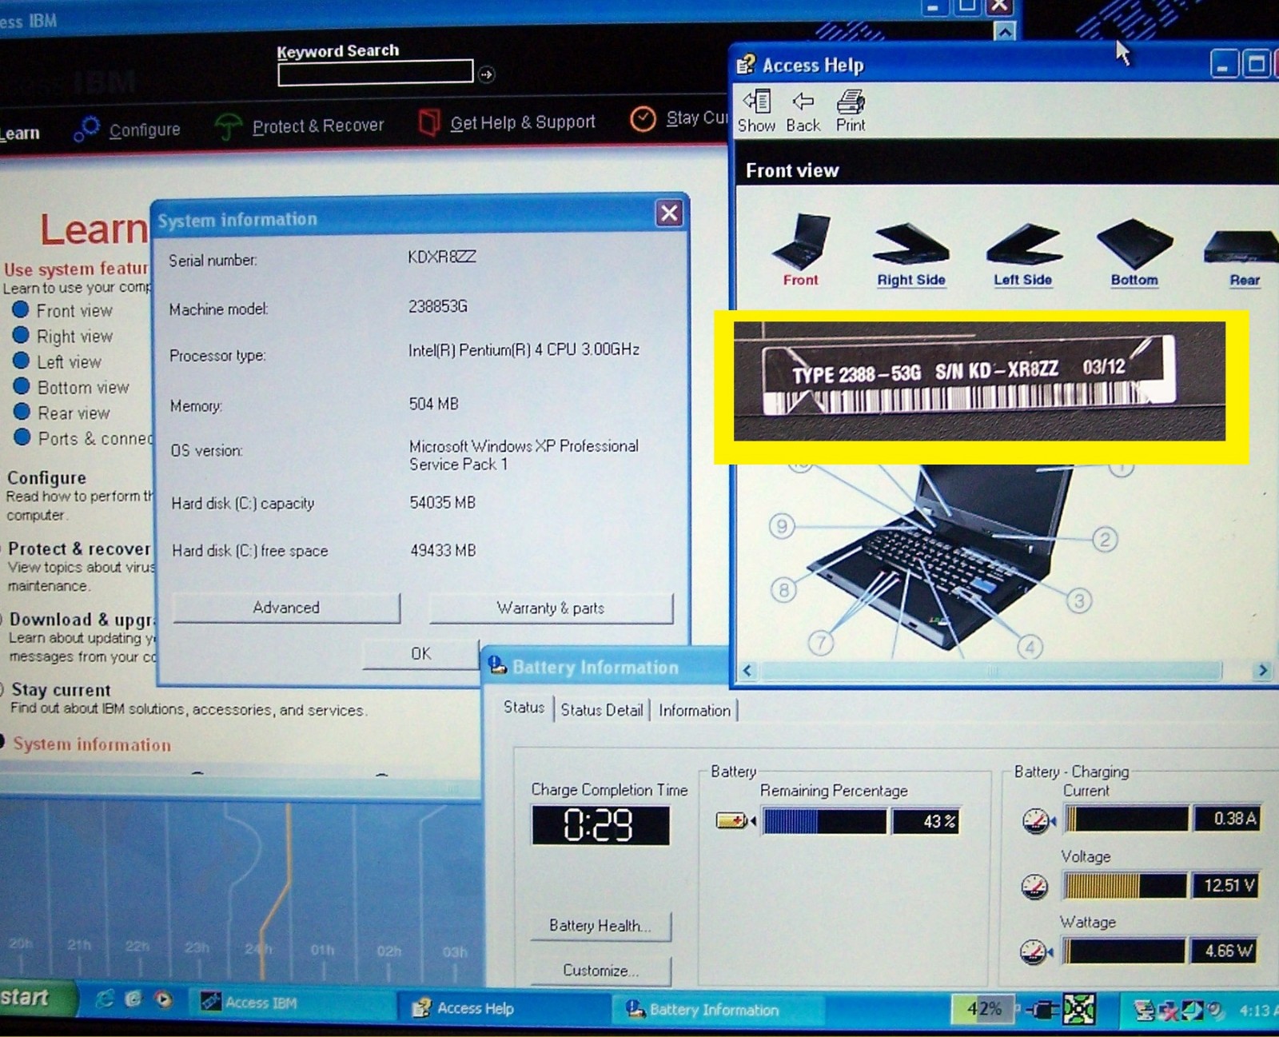
Task: Click the Charge Completion Time display
Action: click(600, 825)
